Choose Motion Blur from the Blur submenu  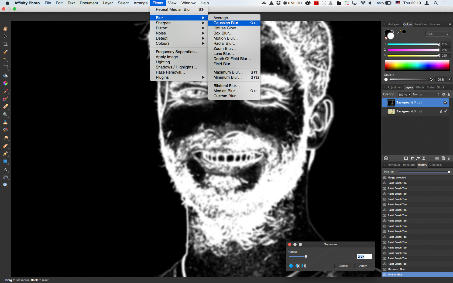225,38
